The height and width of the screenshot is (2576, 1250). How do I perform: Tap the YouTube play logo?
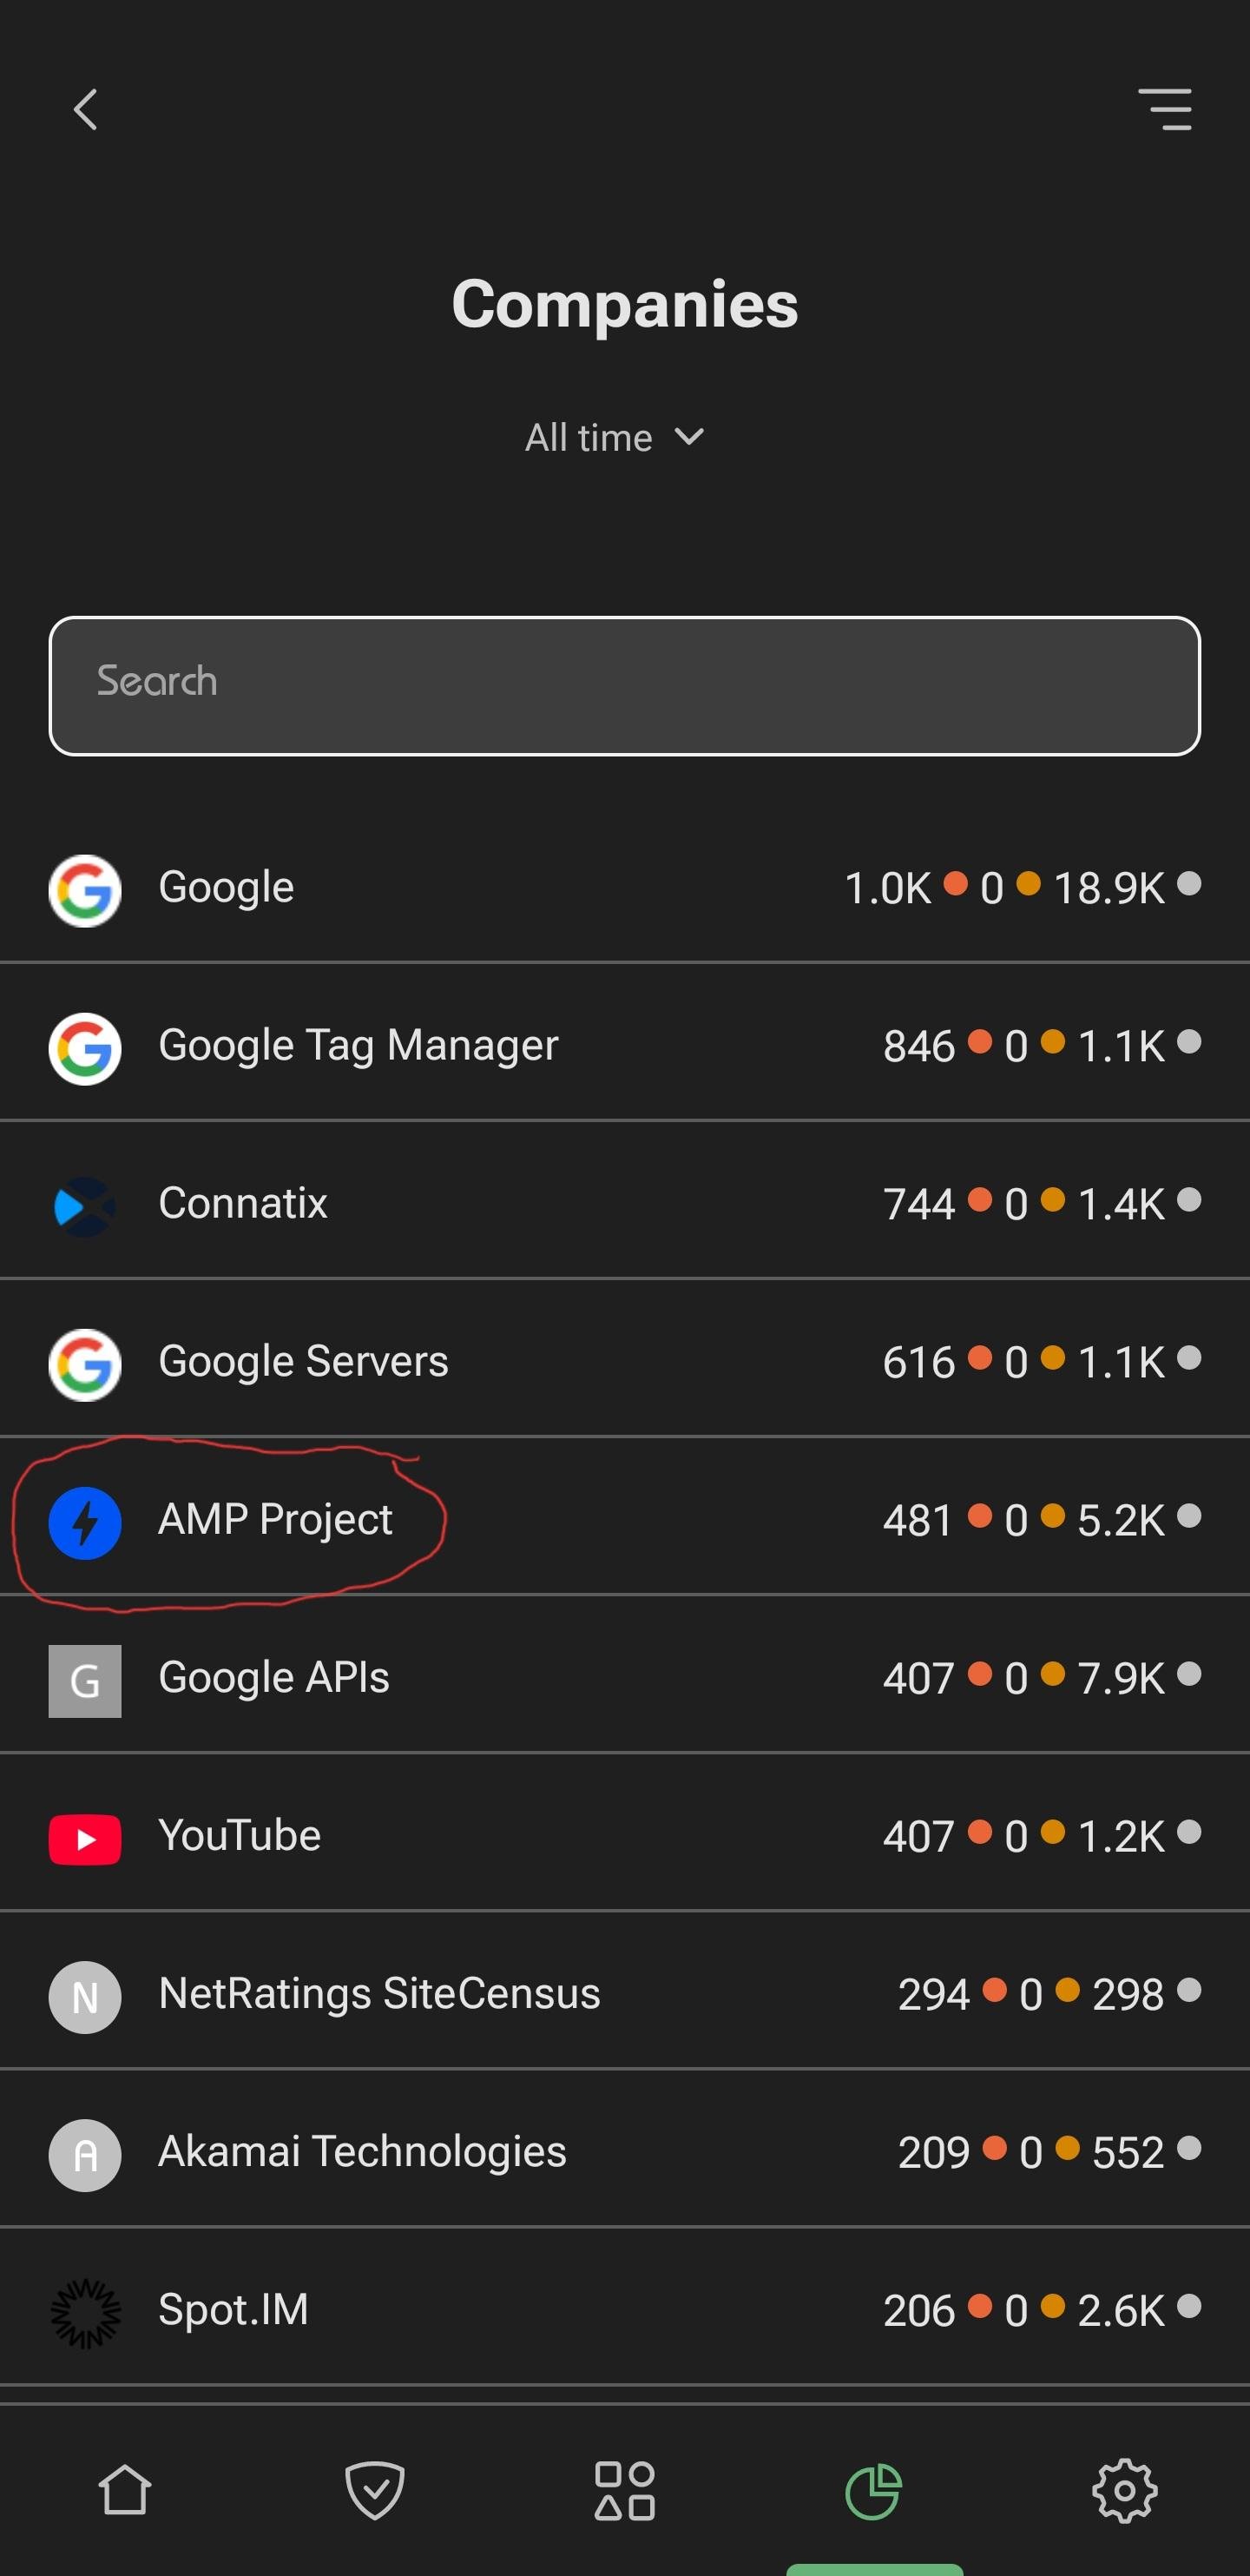(85, 1839)
